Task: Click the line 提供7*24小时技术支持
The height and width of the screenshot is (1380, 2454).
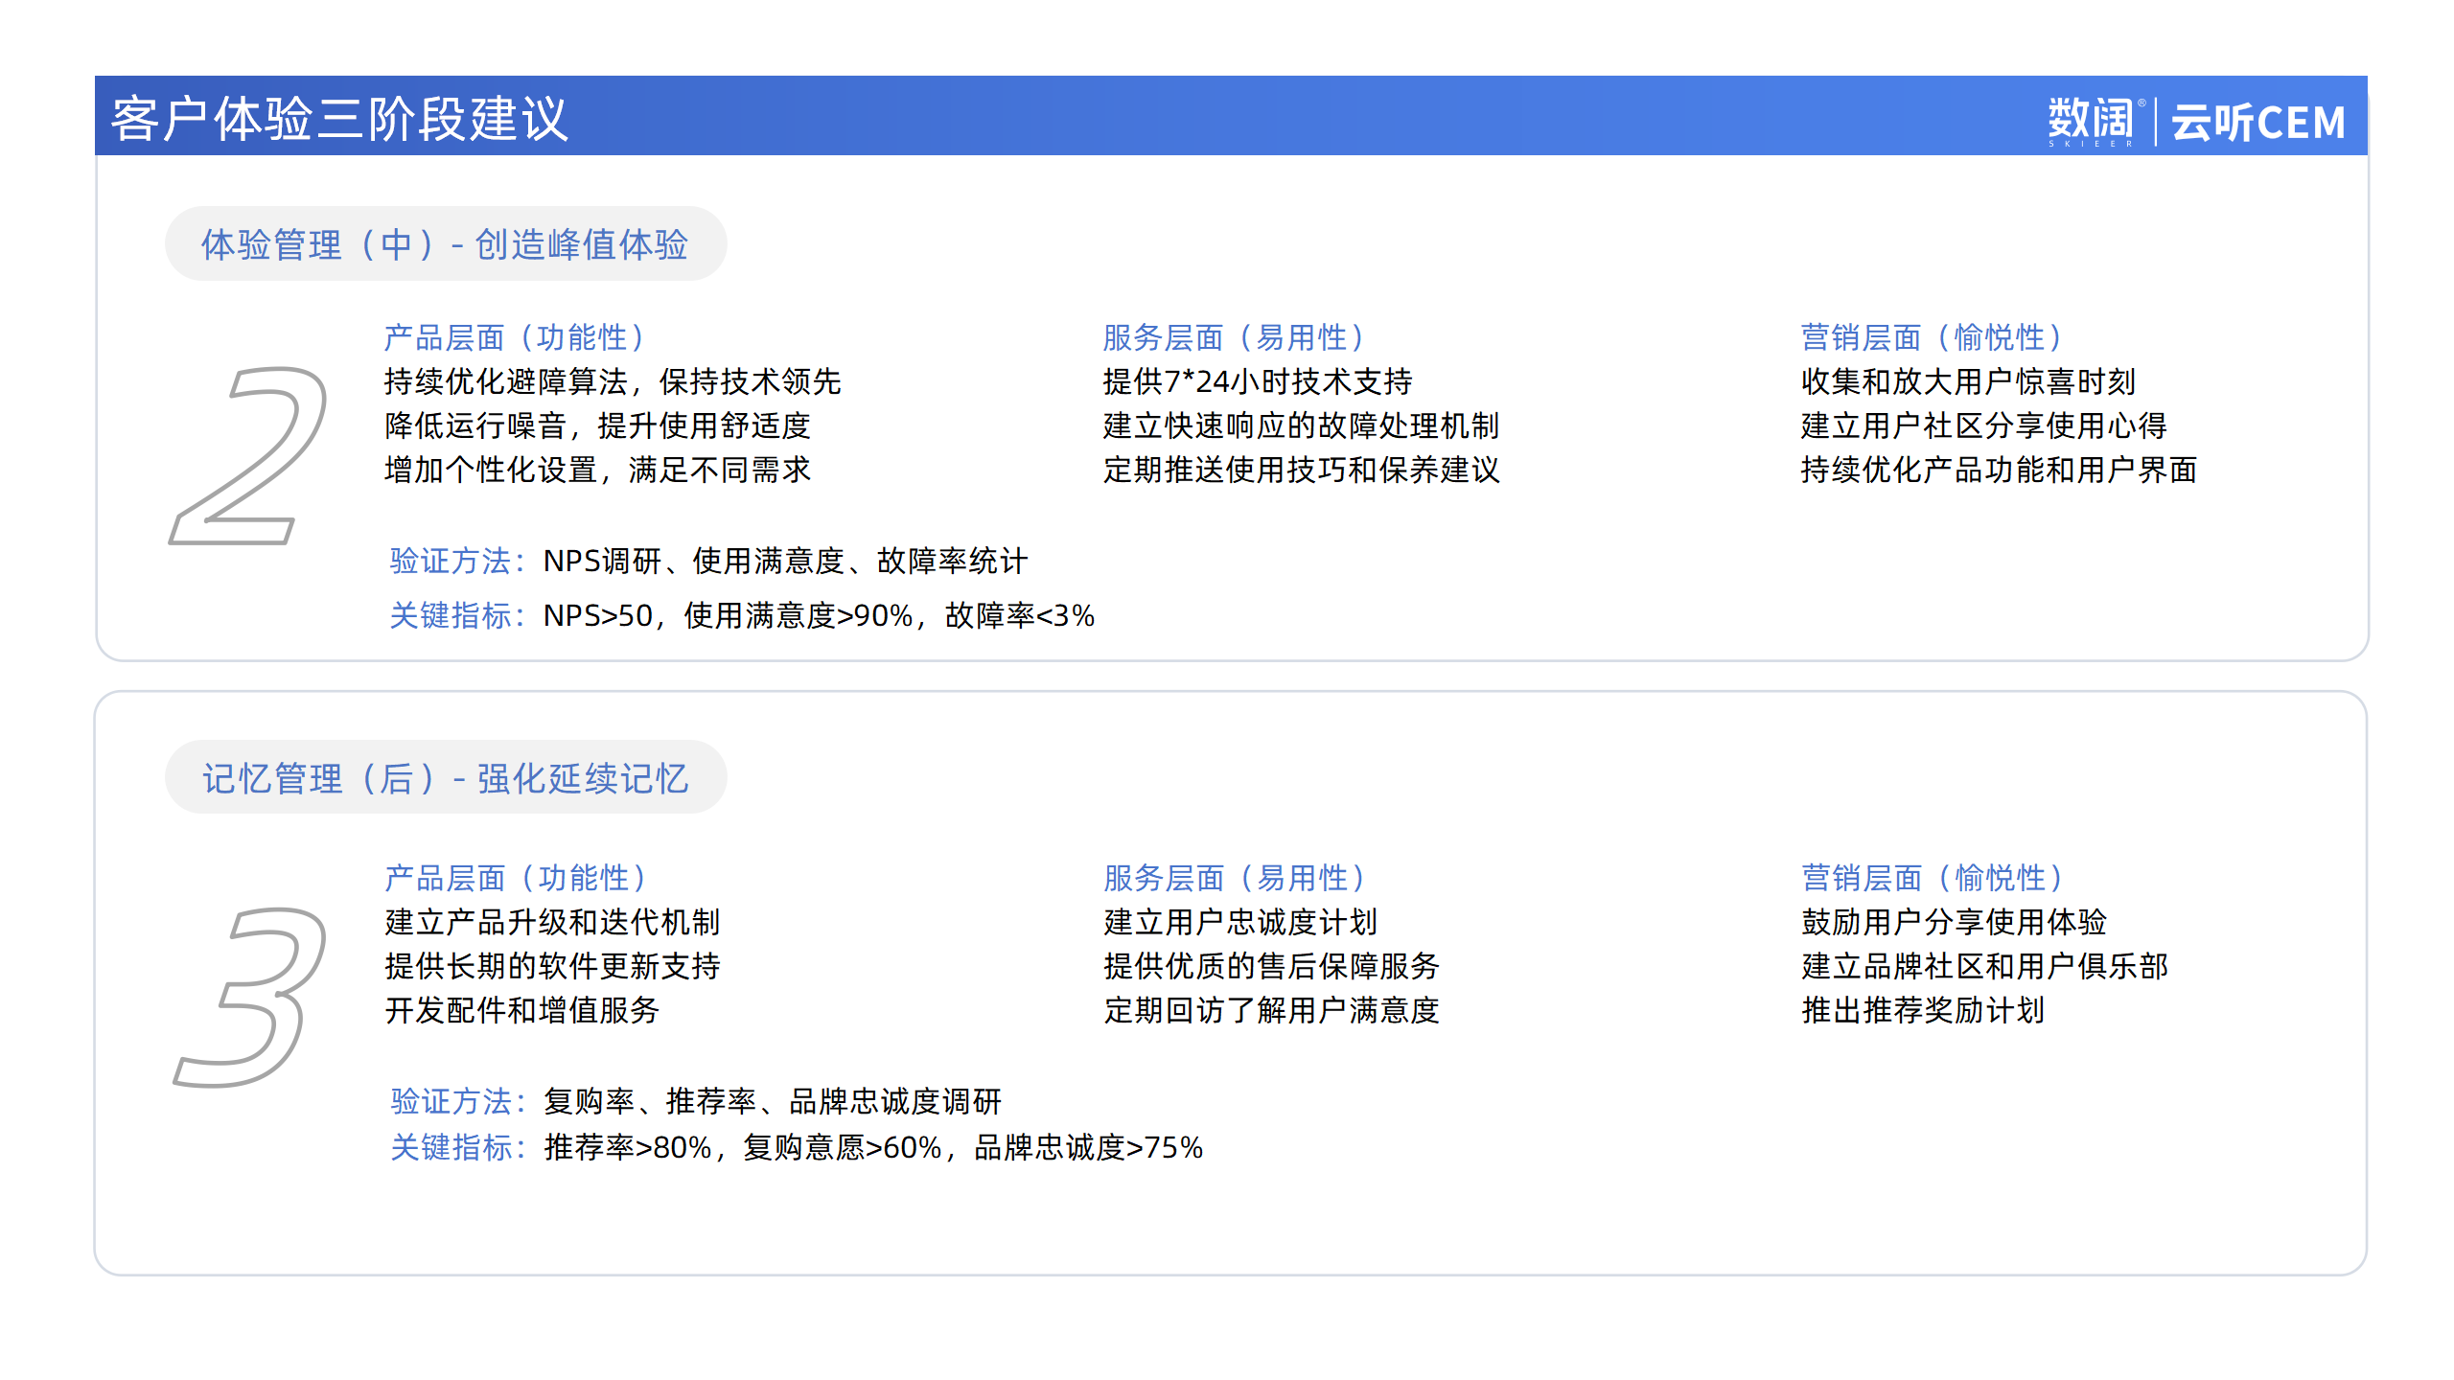Action: point(1258,381)
